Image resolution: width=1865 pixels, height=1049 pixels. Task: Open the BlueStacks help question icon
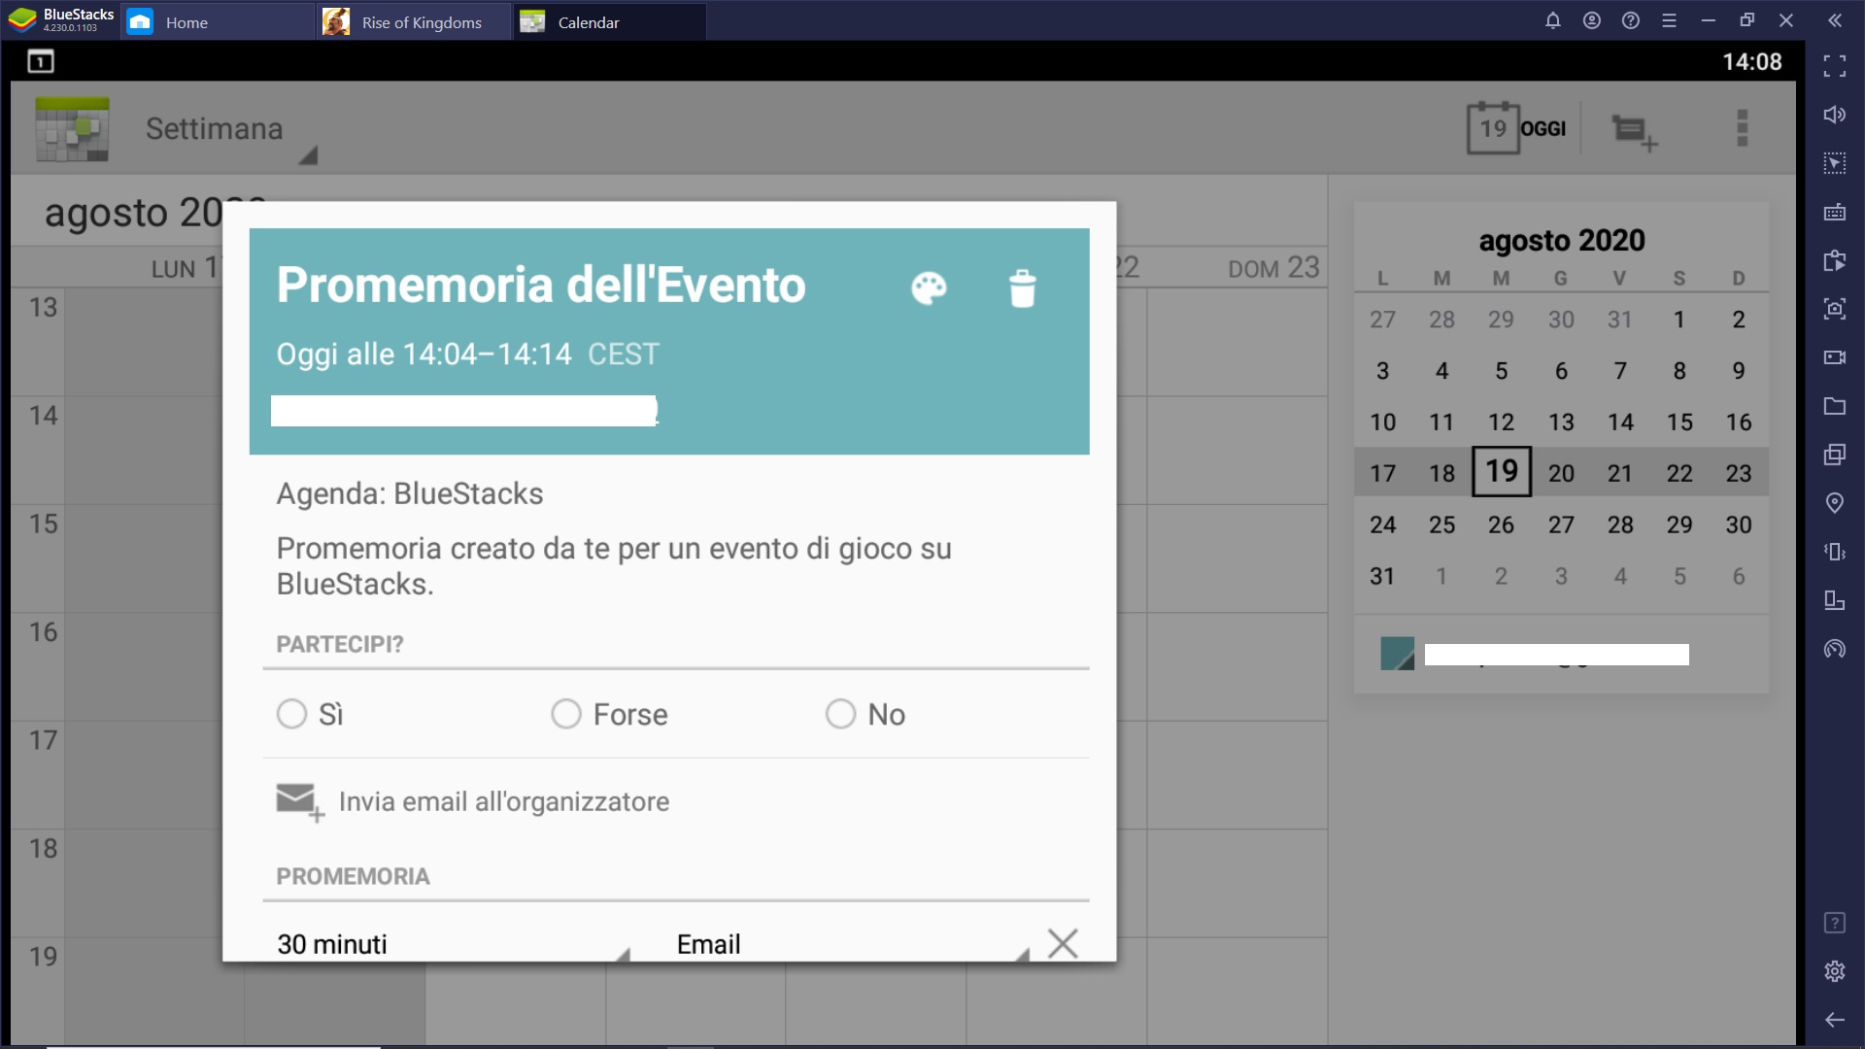click(x=1631, y=20)
